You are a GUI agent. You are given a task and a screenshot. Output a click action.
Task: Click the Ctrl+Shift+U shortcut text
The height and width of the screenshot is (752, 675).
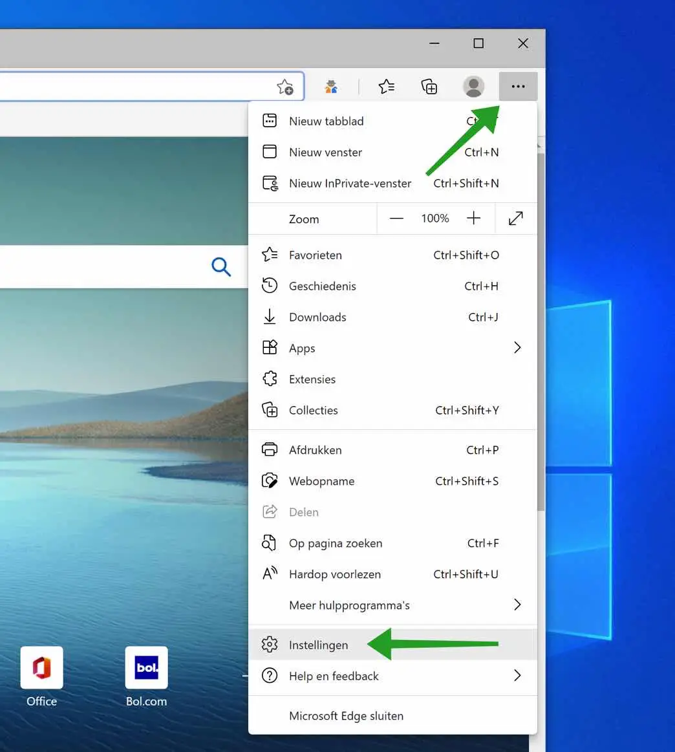tap(466, 574)
